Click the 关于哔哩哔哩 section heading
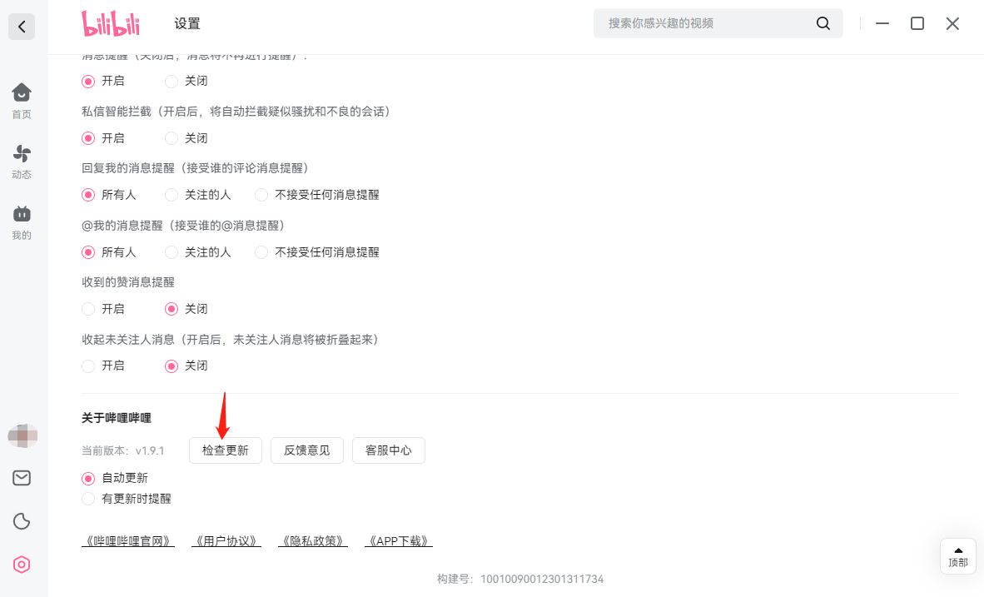 pos(117,418)
